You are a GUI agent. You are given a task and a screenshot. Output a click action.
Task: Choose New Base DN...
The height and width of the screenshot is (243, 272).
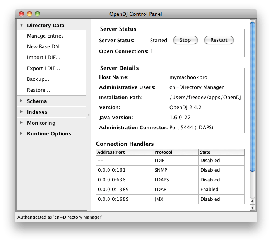45,47
